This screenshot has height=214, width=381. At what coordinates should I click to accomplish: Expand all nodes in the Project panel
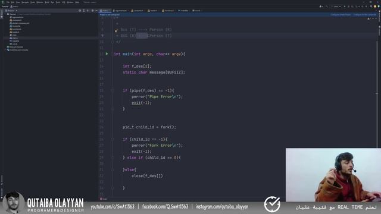[x=83, y=11]
